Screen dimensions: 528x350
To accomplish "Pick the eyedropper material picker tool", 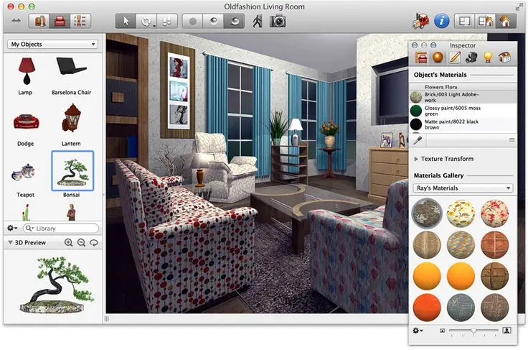I will click(x=417, y=140).
